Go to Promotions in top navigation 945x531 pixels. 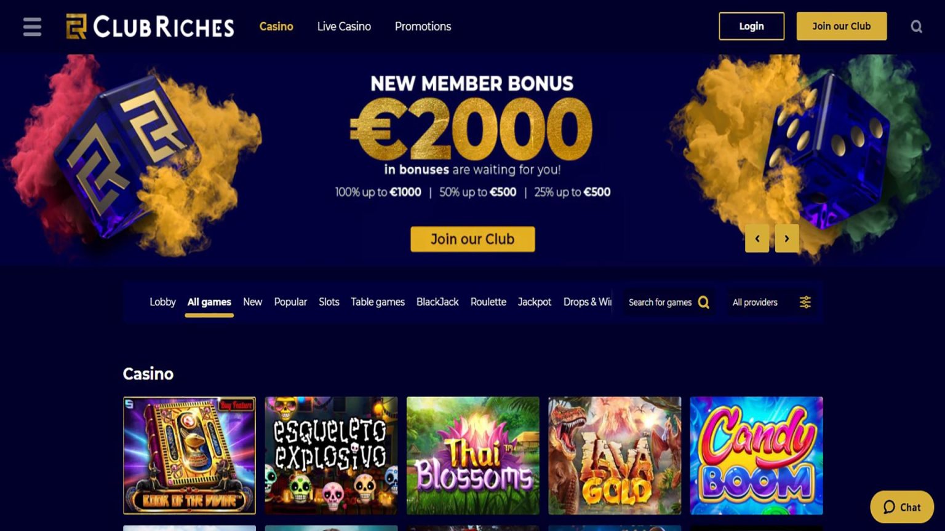coord(423,26)
